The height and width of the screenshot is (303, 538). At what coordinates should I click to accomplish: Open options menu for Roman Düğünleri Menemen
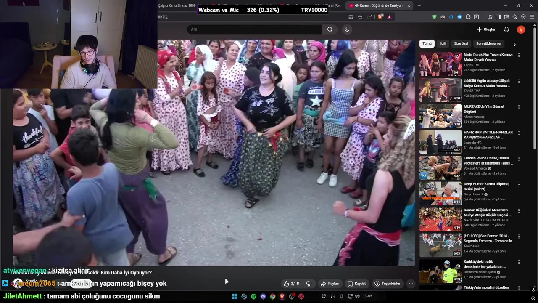(x=519, y=210)
